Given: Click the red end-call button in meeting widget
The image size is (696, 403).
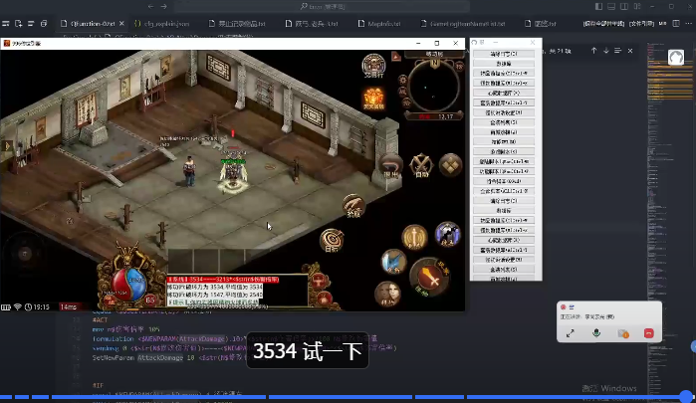Looking at the screenshot, I should 648,333.
